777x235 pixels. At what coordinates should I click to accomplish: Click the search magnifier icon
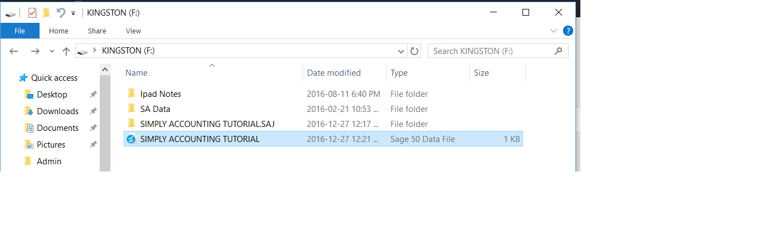click(x=559, y=51)
